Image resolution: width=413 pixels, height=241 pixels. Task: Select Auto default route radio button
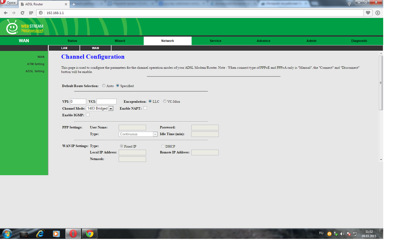point(104,86)
